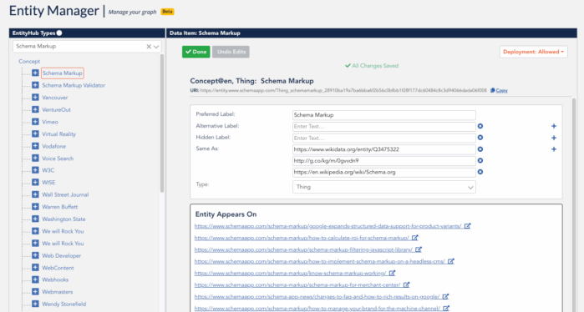584x312 pixels.
Task: Open the Type dropdown set to Thing
Action: pos(384,187)
